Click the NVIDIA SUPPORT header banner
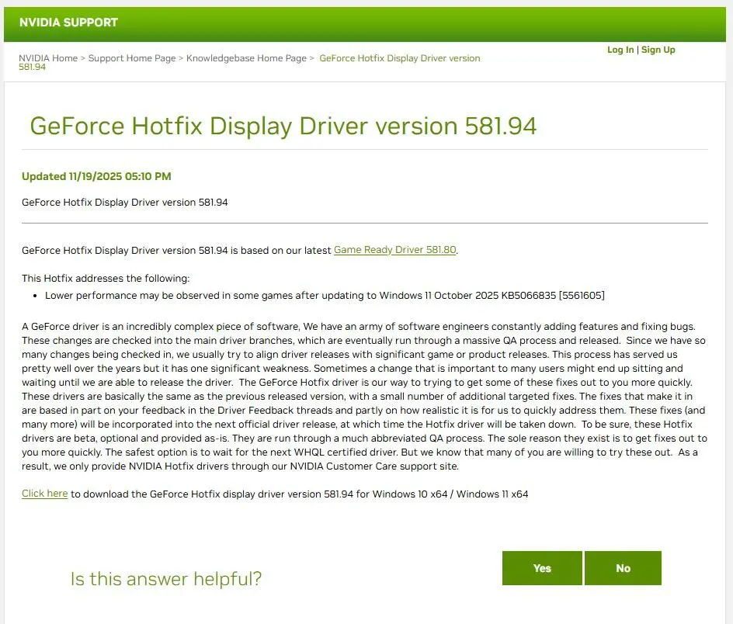733x624 pixels. coord(366,23)
